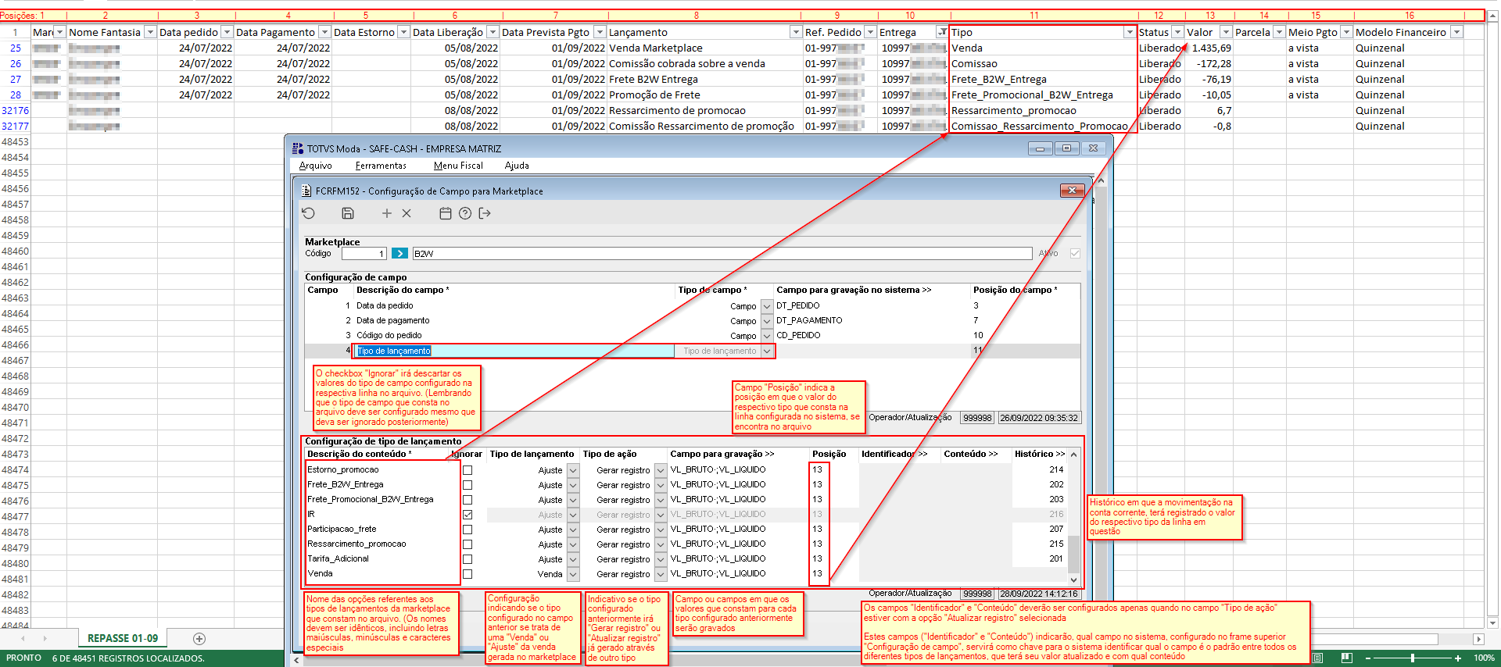Click the 'Histórico >>' column header
The image size is (1501, 667).
(1040, 454)
